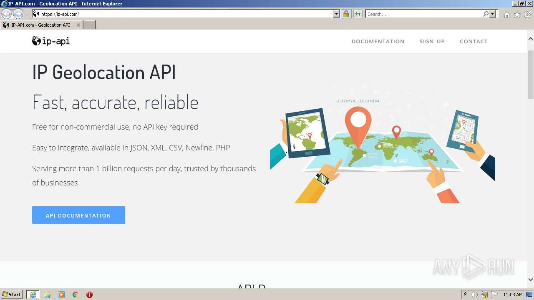Viewport: 534px width, 300px height.
Task: Open the File Explorer taskbar icon
Action: point(47,295)
